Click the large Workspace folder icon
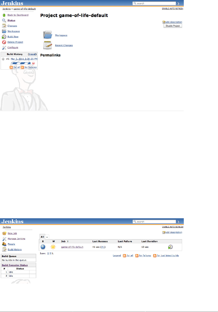The image size is (218, 312). coord(48,35)
